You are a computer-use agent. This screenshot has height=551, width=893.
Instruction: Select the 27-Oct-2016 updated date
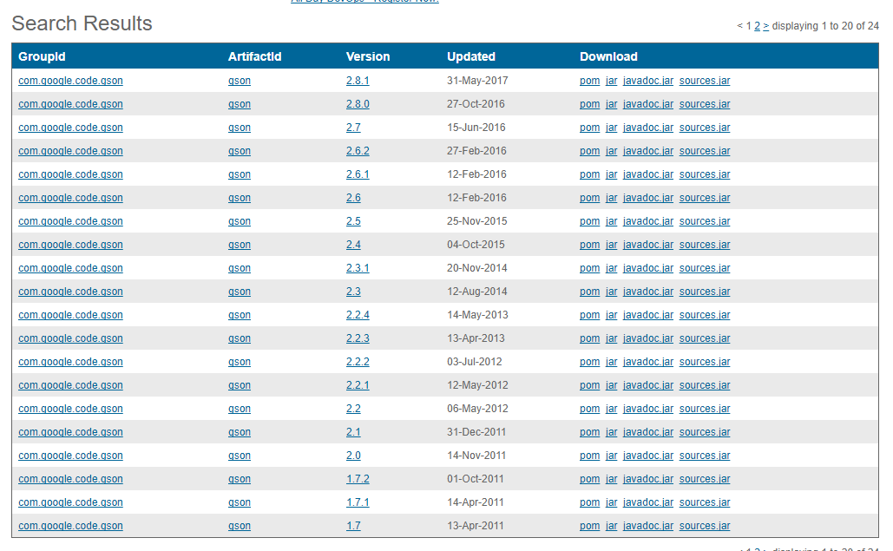pyautogui.click(x=476, y=104)
